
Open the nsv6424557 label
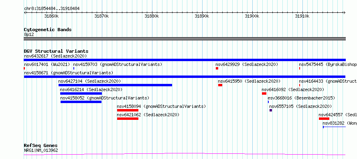click(338, 115)
